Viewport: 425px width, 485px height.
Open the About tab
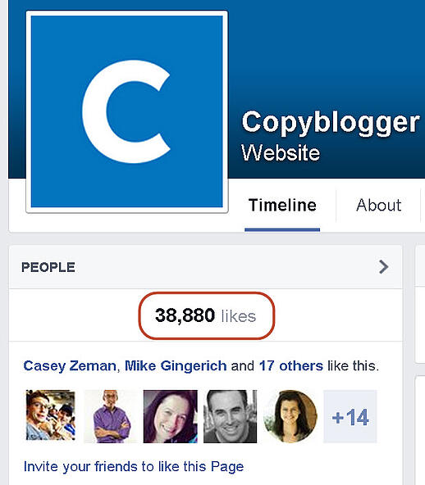pos(378,205)
